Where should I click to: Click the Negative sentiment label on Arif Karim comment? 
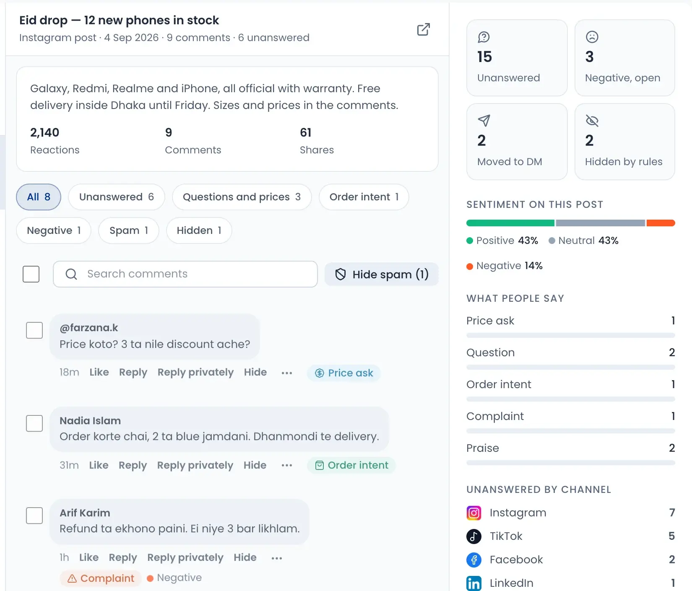(x=174, y=578)
